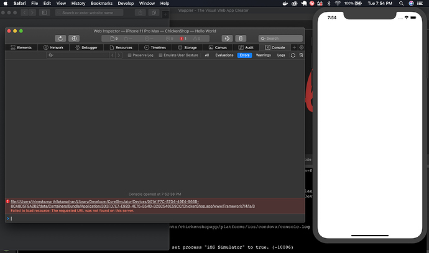The image size is (429, 253).
Task: Show All console messages
Action: (x=207, y=55)
